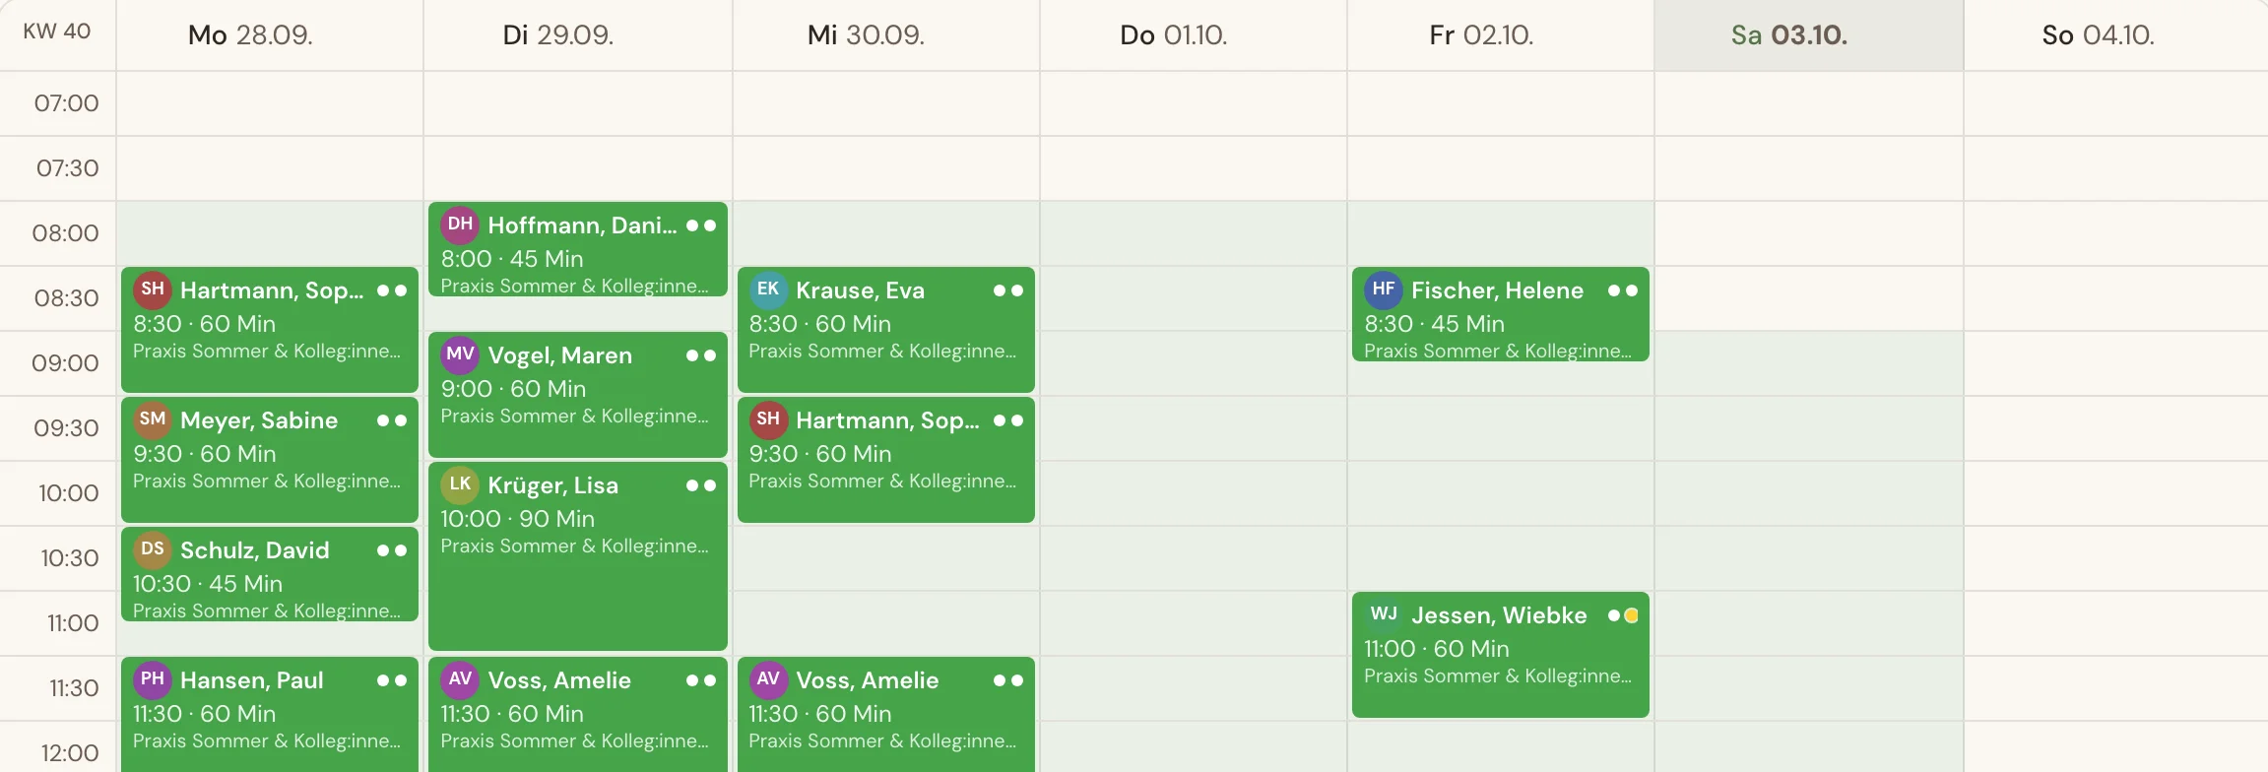Screen dimensions: 2268x772
Task: Click status dots on Jessen, Wiebke appointment
Action: click(1623, 615)
